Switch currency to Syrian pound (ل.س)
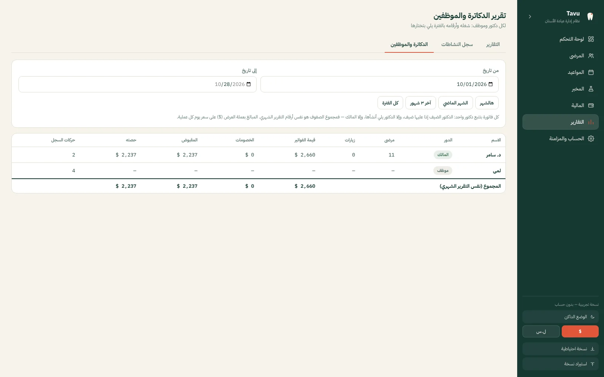Image resolution: width=604 pixels, height=377 pixels. pyautogui.click(x=541, y=331)
